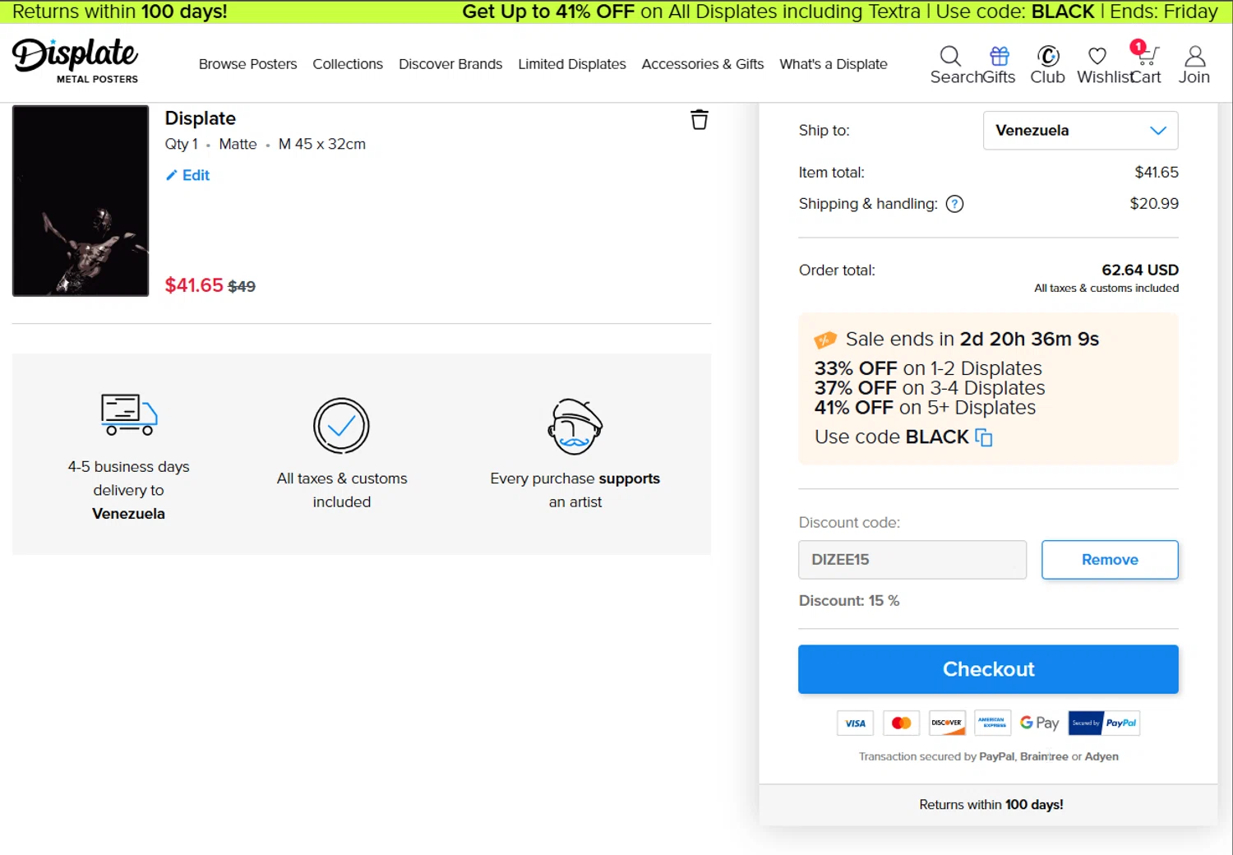Click the American Express payment icon
The image size is (1233, 855).
point(993,723)
